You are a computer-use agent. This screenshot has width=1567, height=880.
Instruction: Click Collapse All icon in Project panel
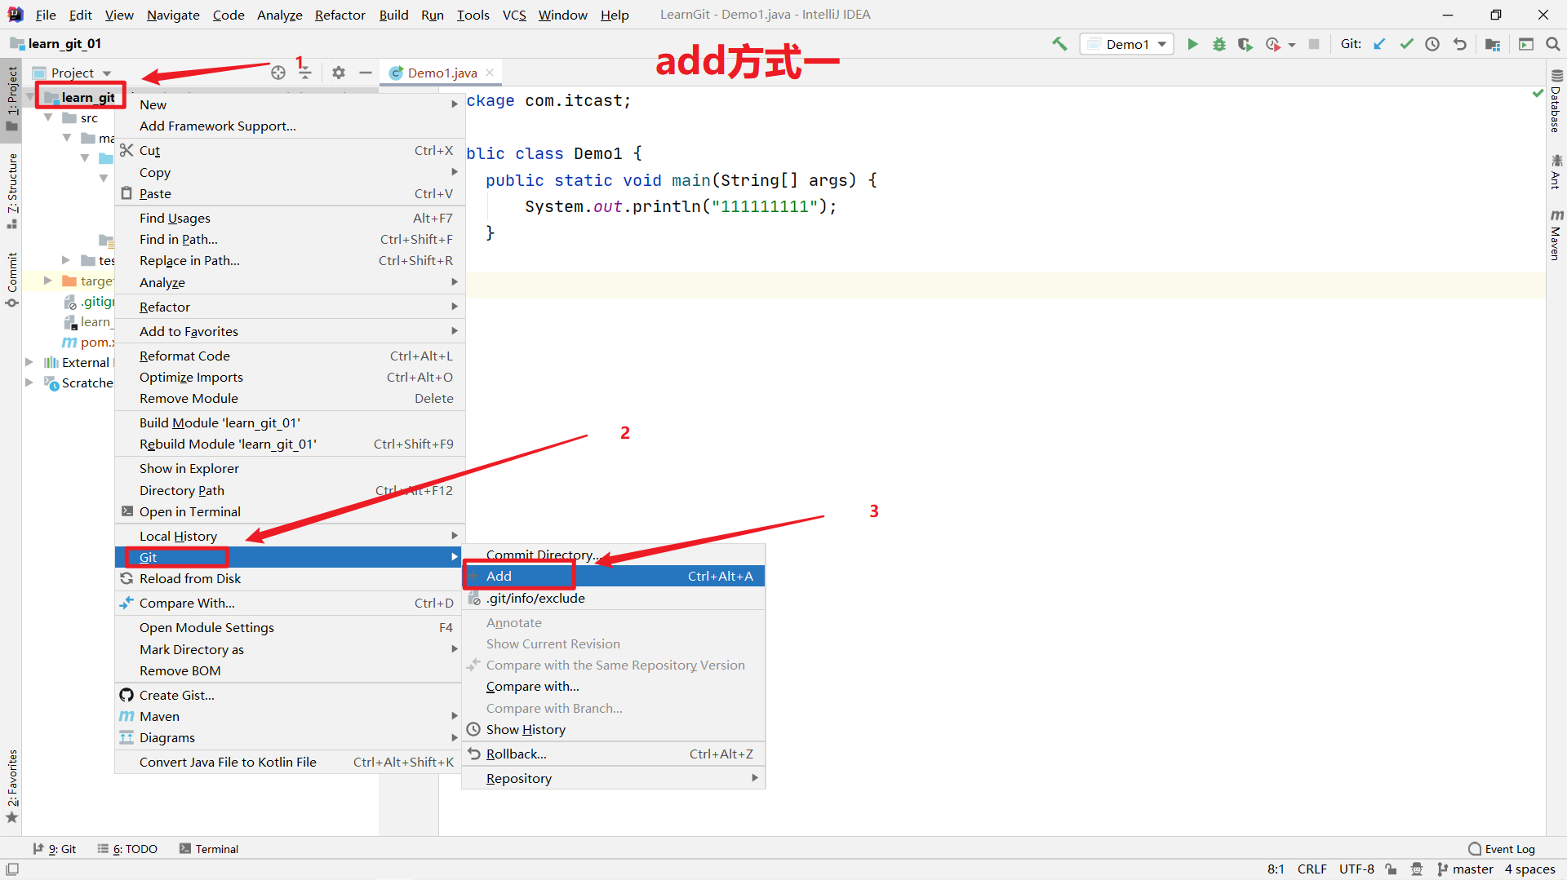(305, 73)
